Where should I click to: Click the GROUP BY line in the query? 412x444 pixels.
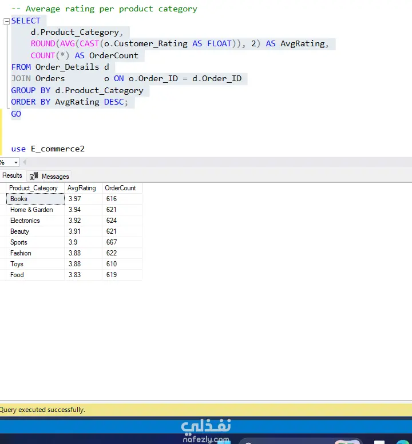(77, 91)
